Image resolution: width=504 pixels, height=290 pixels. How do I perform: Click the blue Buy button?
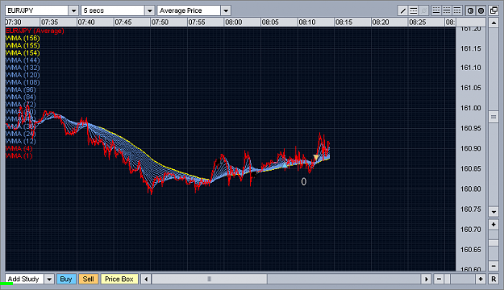click(66, 279)
